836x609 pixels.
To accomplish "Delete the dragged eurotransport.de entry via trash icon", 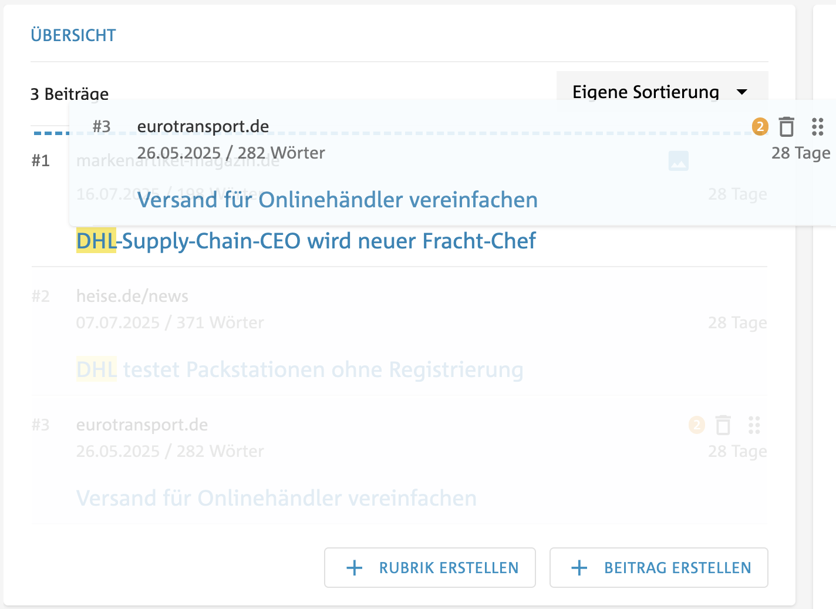I will [x=786, y=126].
